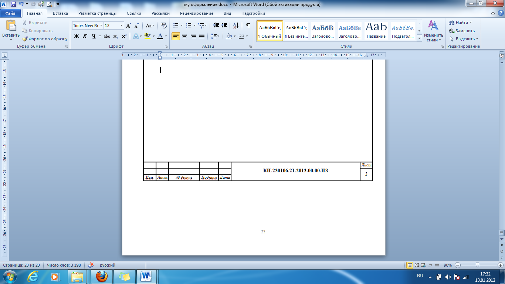Toggle the show paragraph marks ¶ button
The image size is (505, 284).
click(248, 26)
